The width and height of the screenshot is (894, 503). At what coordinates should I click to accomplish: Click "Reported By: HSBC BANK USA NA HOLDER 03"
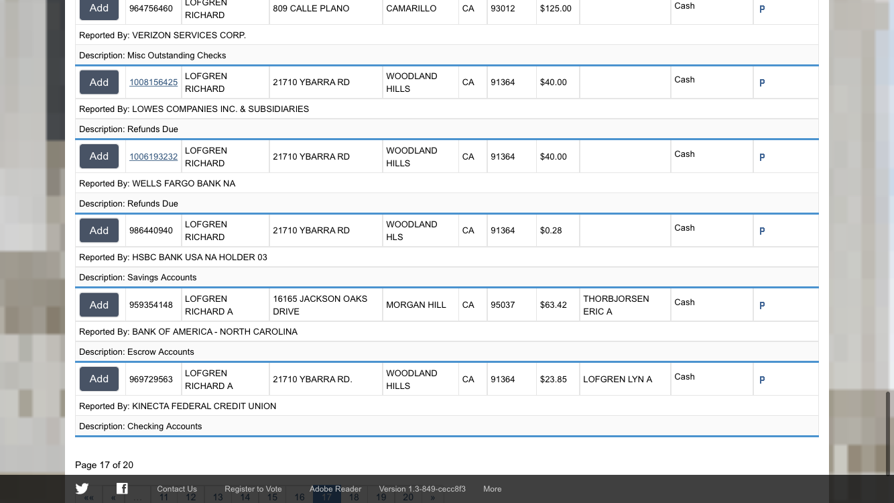(x=173, y=257)
